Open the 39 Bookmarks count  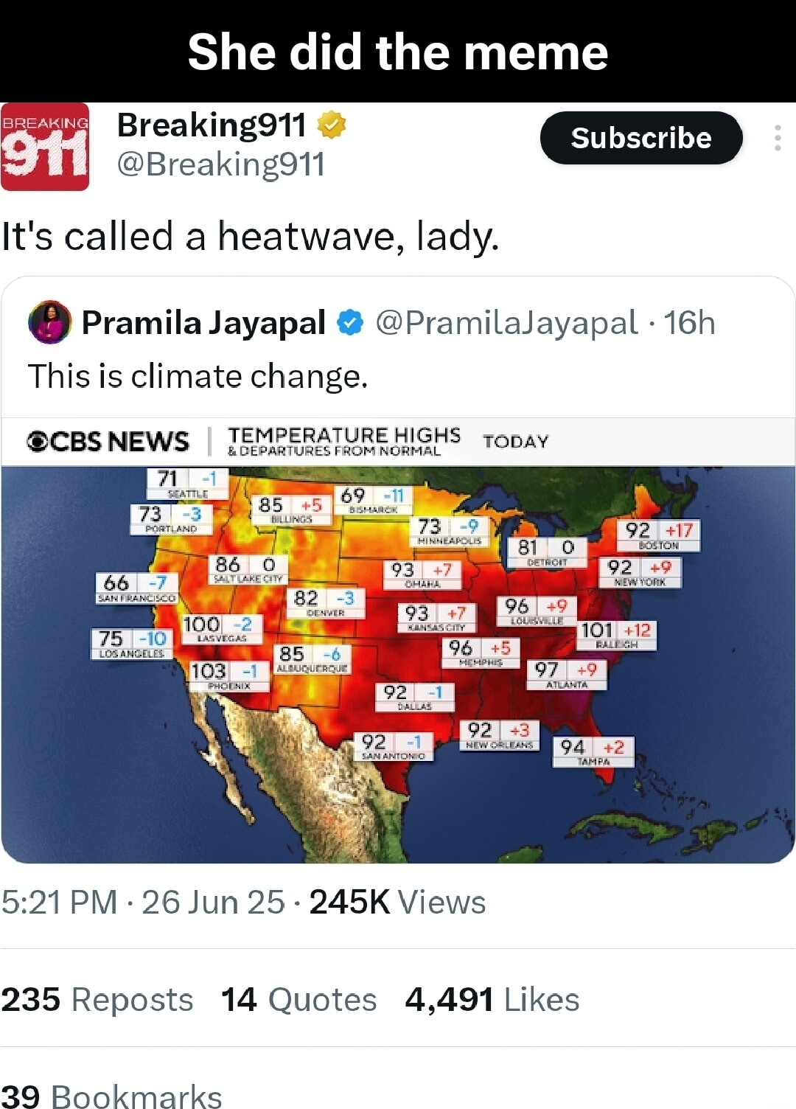[x=111, y=1096]
